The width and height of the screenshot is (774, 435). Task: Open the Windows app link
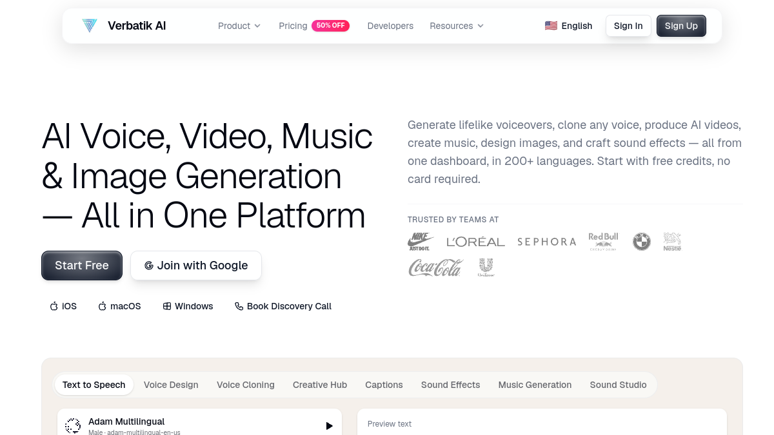click(x=188, y=306)
